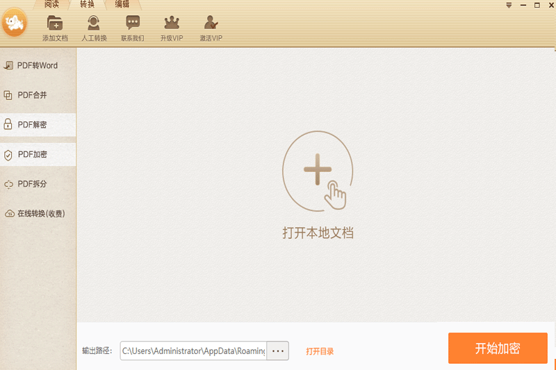Open the title bar dropdown menu arrow
556x370 pixels.
pyautogui.click(x=509, y=5)
